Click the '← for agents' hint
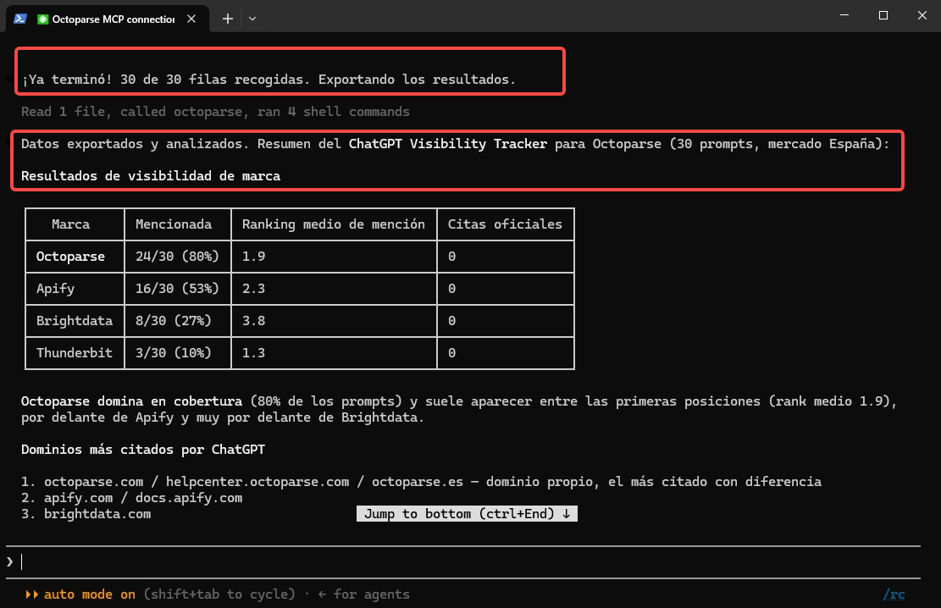This screenshot has width=941, height=608. coord(363,594)
